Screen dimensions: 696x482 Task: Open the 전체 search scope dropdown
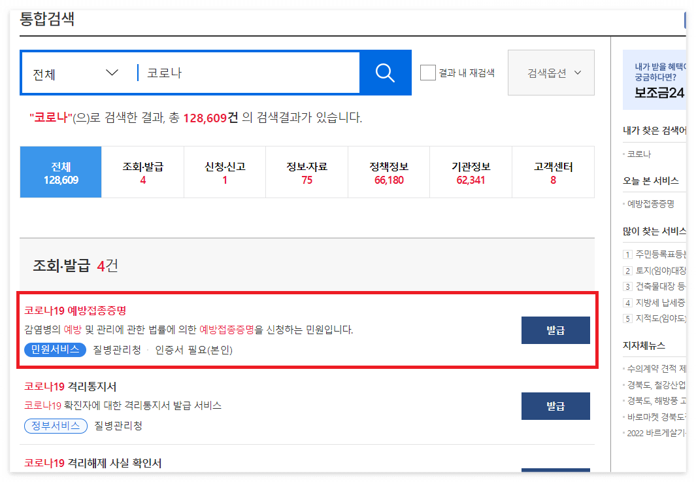coord(72,73)
